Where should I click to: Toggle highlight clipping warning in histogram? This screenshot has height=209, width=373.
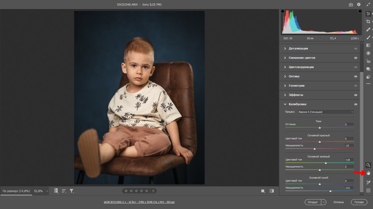360,11
